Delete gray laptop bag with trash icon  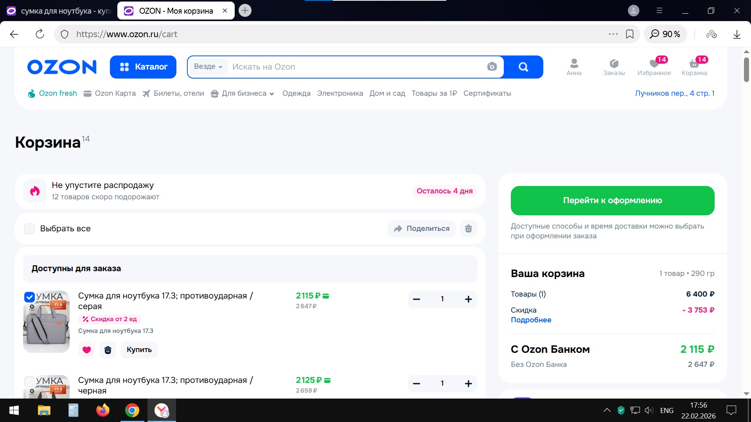click(x=108, y=350)
